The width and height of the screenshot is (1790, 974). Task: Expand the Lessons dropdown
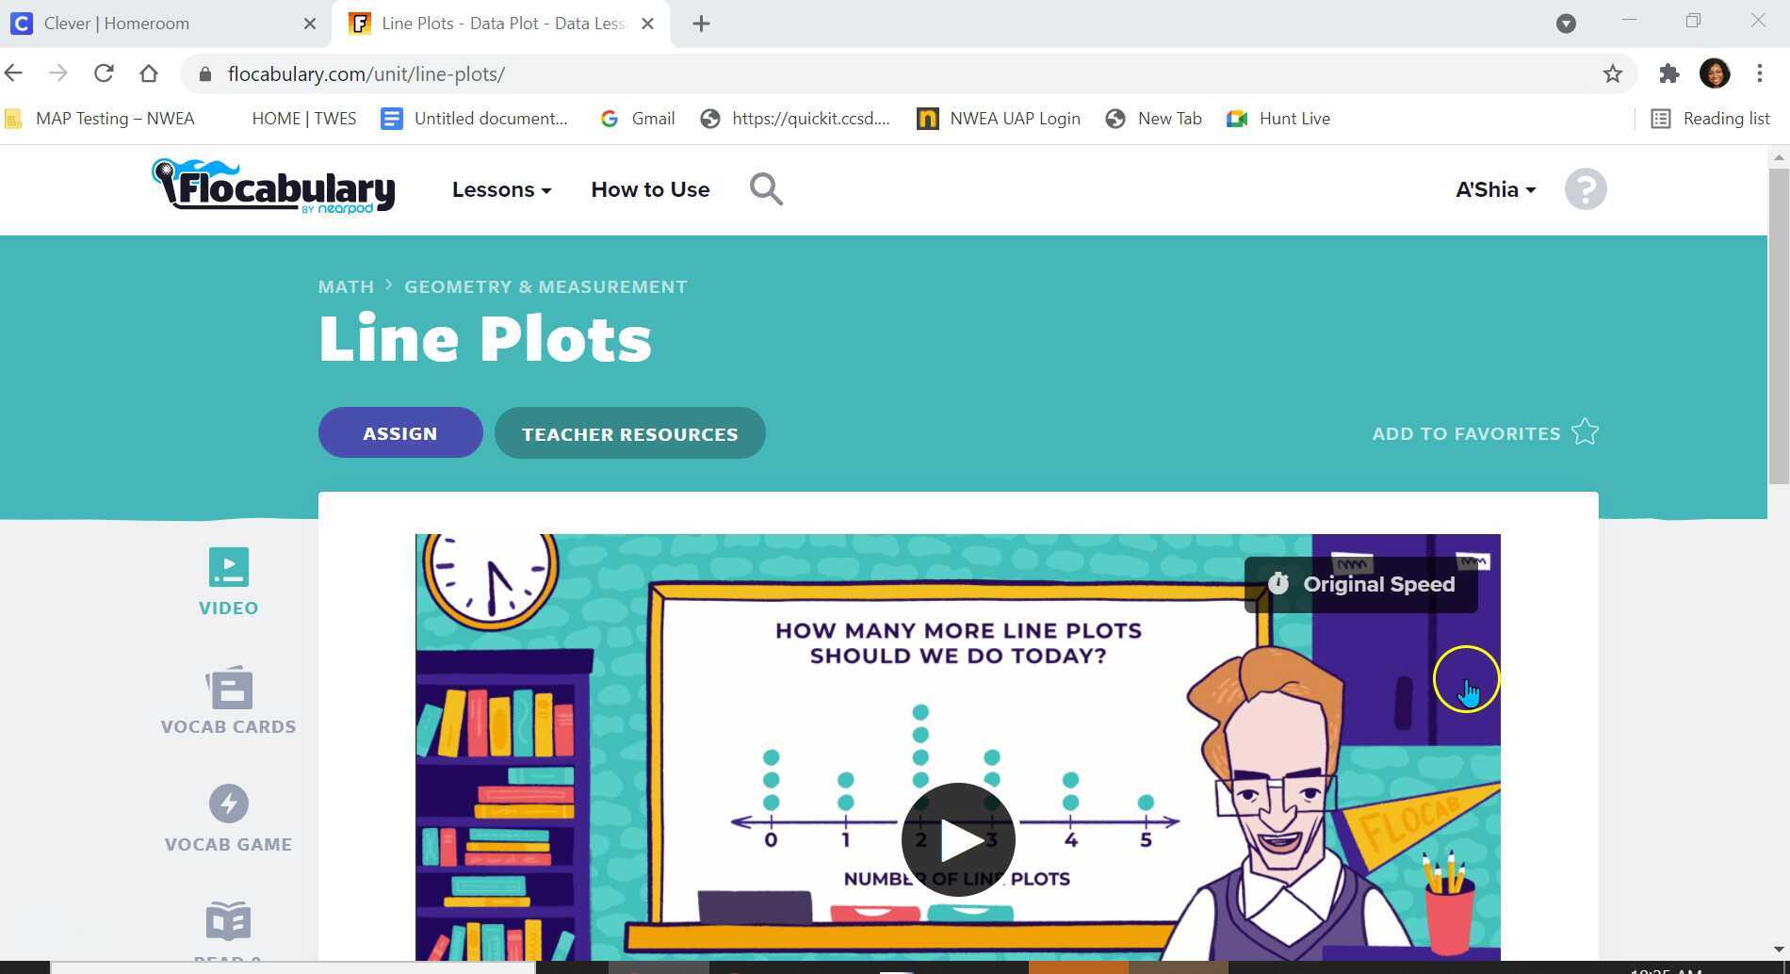[501, 189]
